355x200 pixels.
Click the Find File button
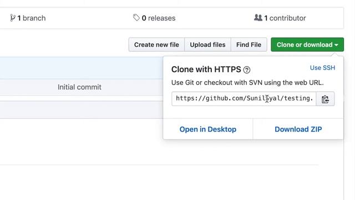[249, 44]
